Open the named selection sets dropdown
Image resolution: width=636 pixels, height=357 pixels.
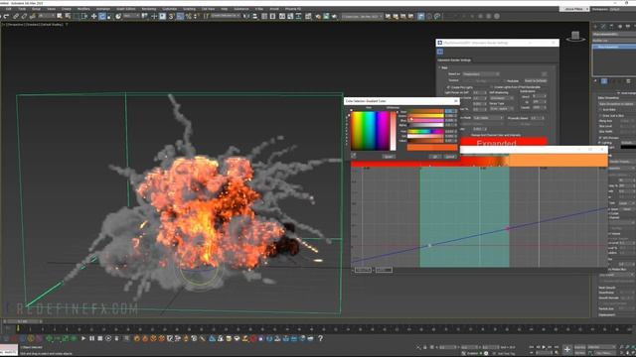click(226, 16)
